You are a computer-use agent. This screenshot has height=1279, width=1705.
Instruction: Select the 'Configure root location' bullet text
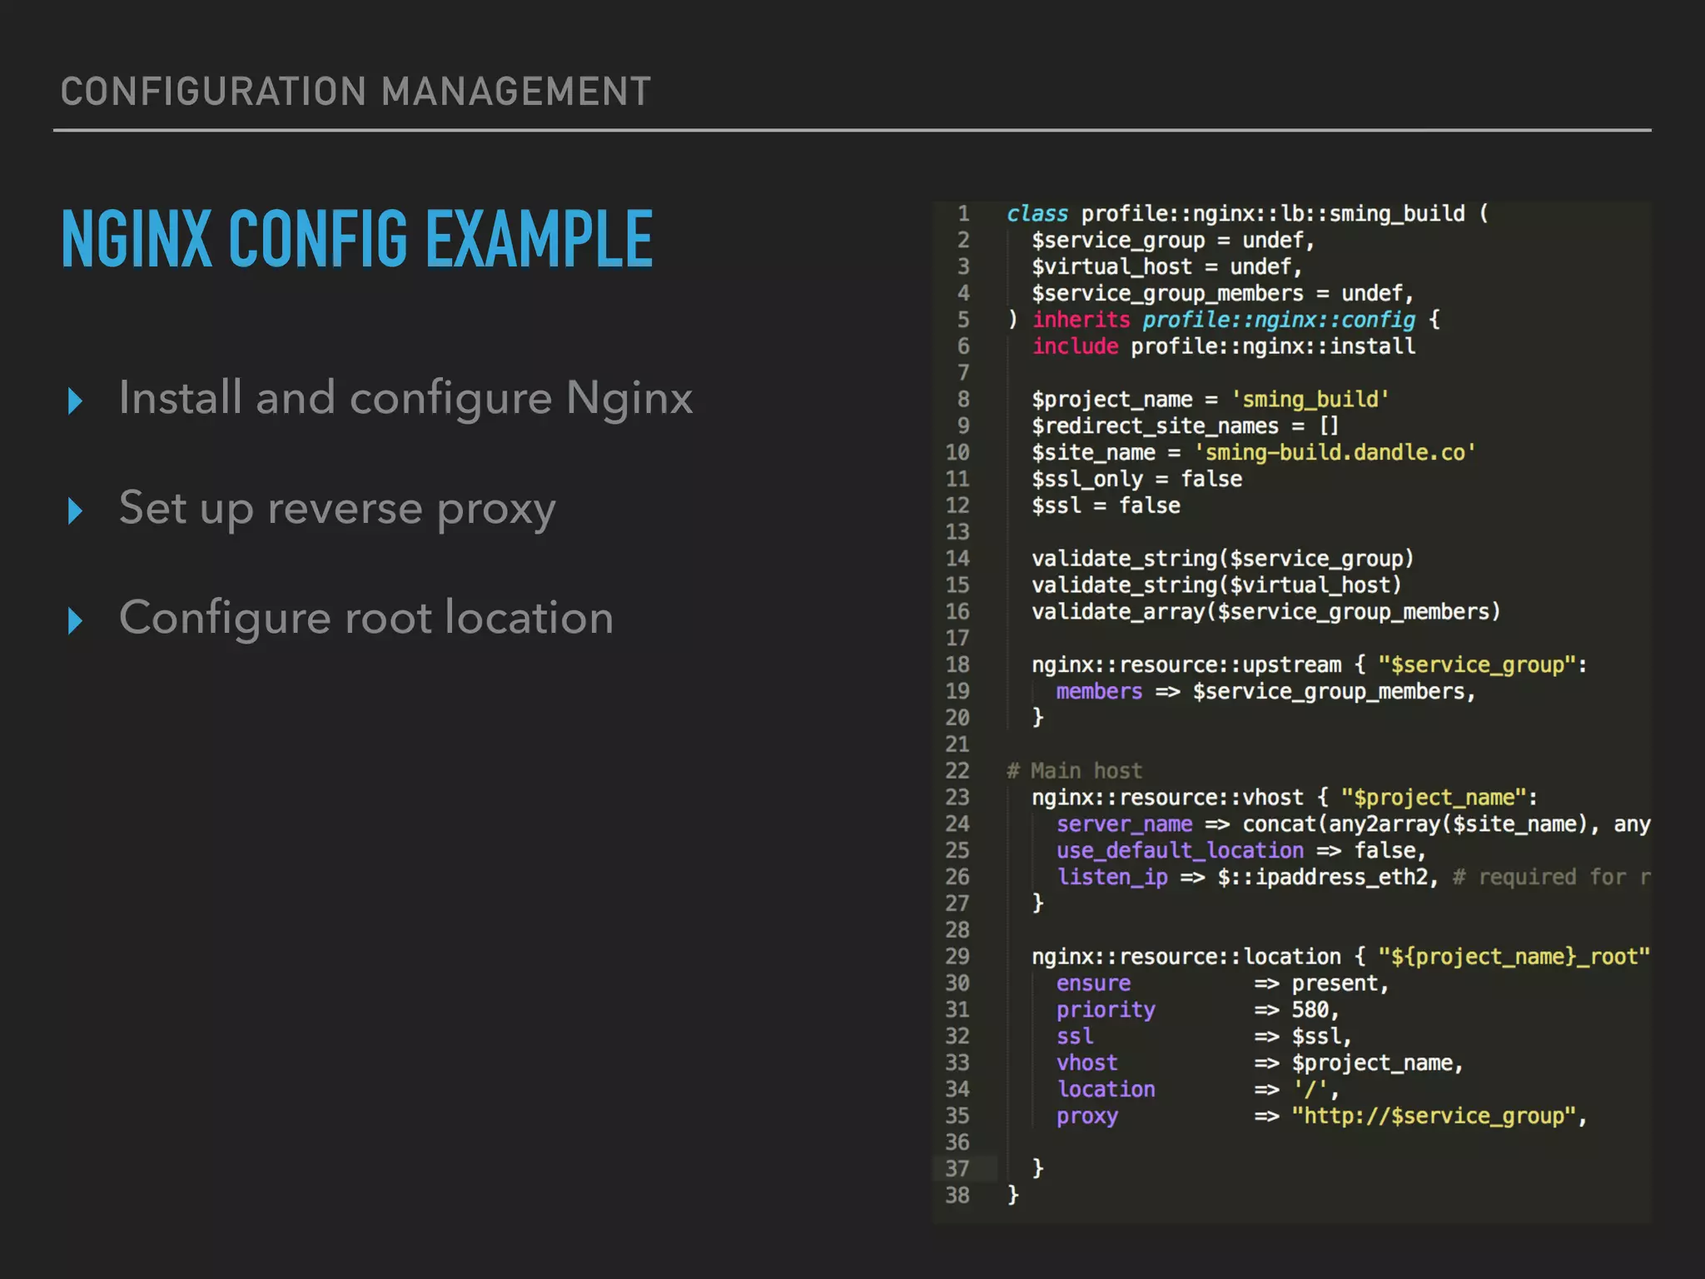366,619
